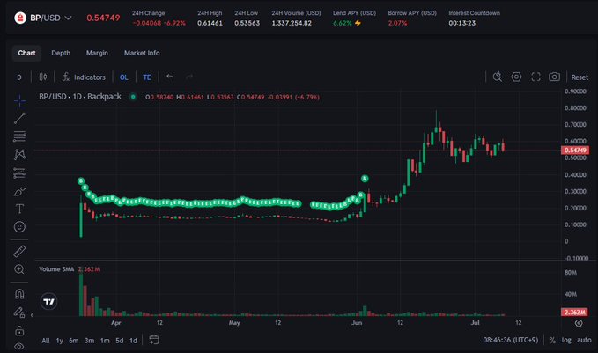Click the Lend APY lightning bolt icon

tap(358, 23)
